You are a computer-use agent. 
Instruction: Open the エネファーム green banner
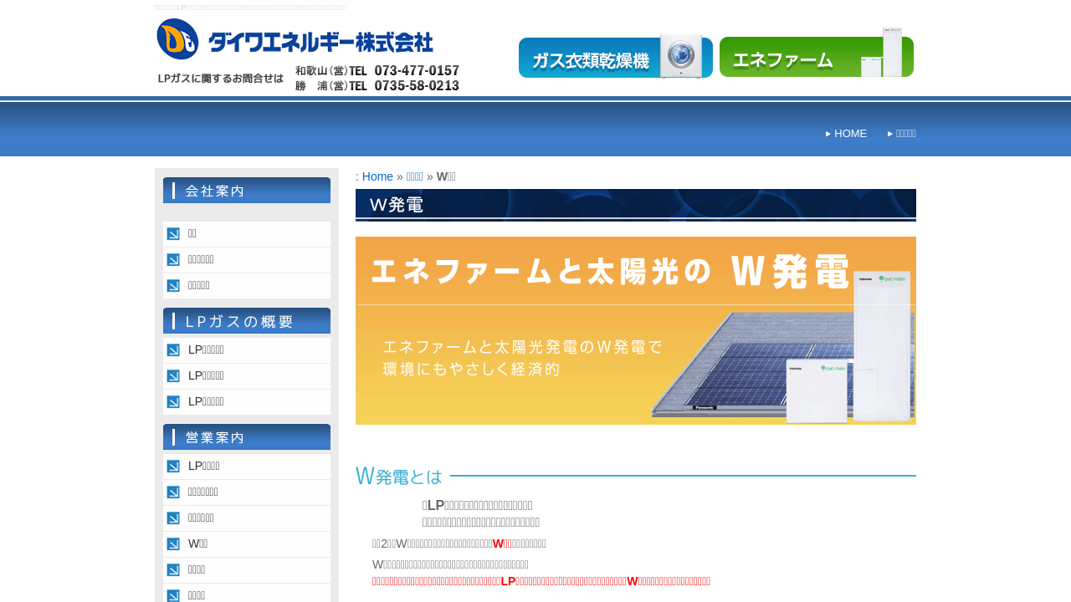pyautogui.click(x=816, y=59)
